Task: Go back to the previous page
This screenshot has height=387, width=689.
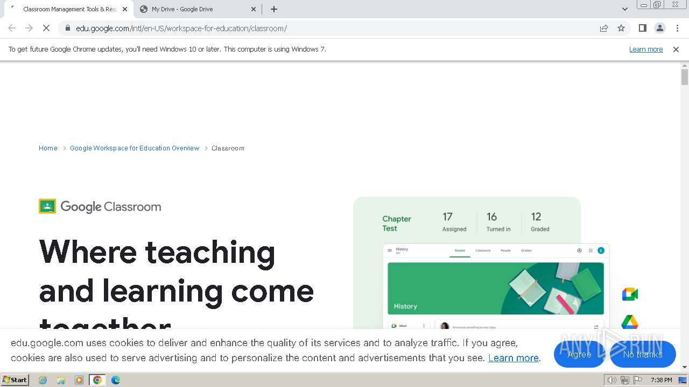Action: [12, 28]
